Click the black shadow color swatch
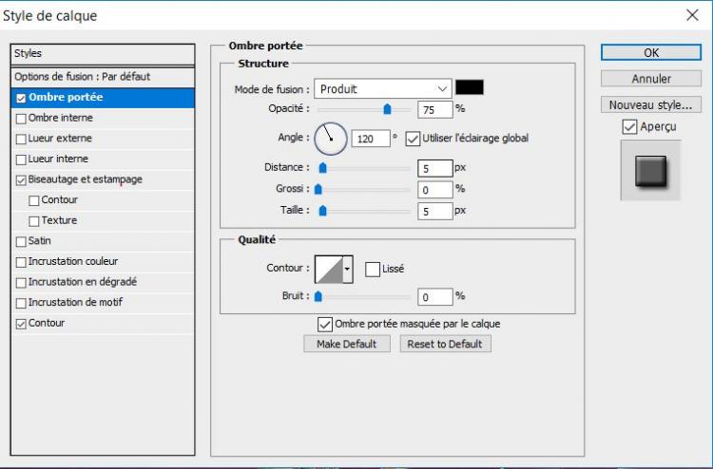 click(470, 88)
